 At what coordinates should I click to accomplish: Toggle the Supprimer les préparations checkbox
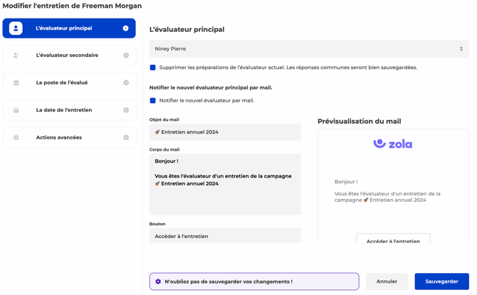[153, 68]
